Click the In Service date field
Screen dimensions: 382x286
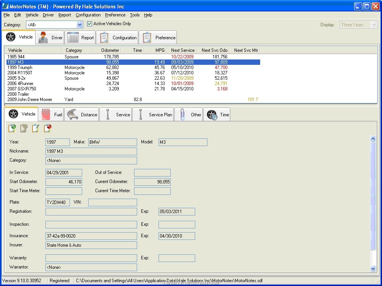[64, 173]
